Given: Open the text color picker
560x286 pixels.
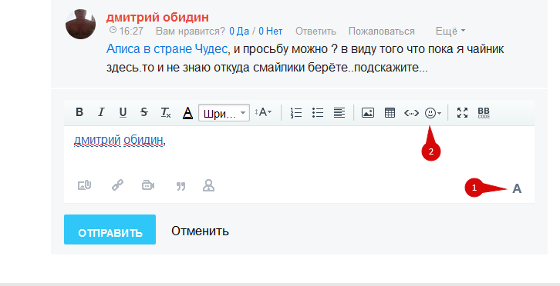Looking at the screenshot, I should [187, 113].
